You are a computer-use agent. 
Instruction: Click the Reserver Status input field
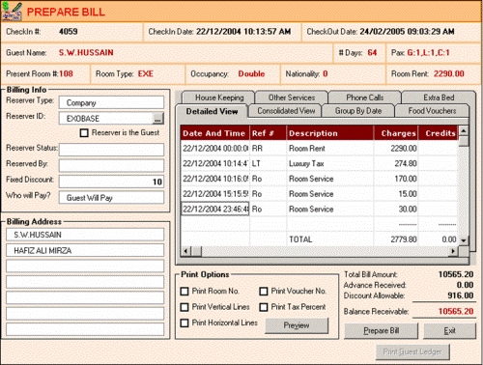click(x=111, y=150)
